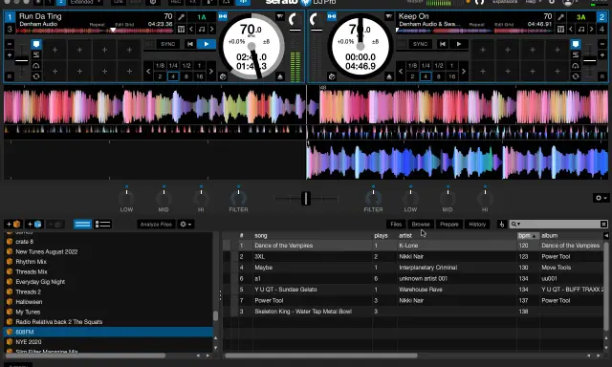Click deck 1 headphone cue icon
The width and height of the screenshot is (612, 367).
coord(36,66)
